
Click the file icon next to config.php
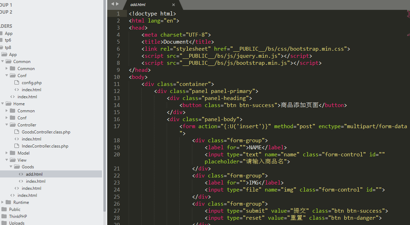coord(17,83)
